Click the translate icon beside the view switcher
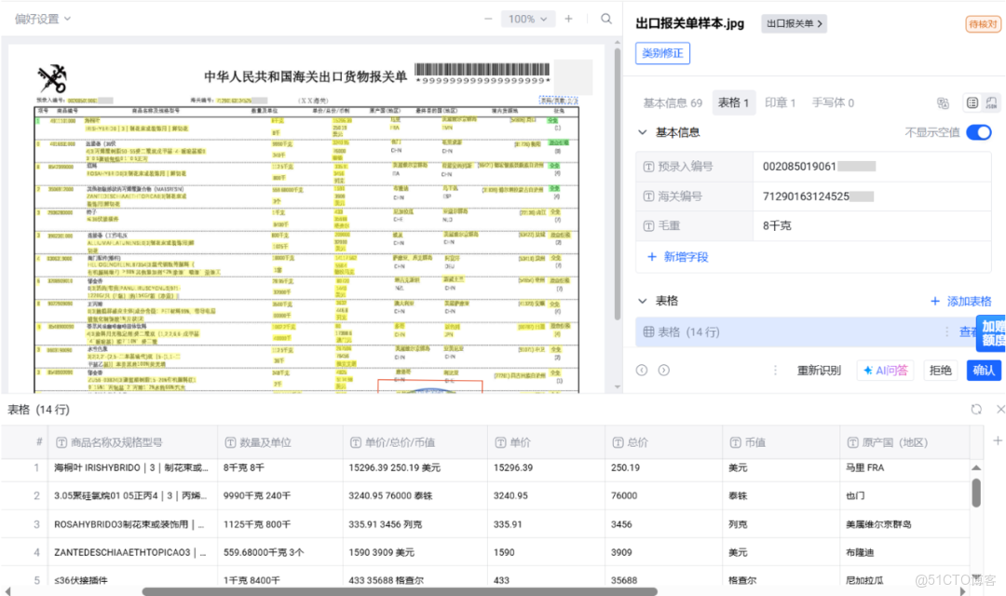Viewport: 1006px width, 596px height. tap(943, 103)
